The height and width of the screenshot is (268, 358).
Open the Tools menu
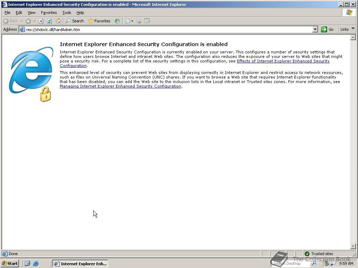tap(67, 13)
